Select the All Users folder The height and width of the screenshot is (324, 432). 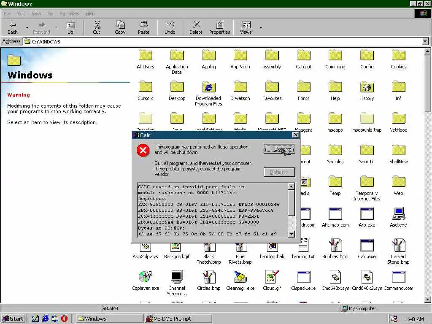(x=146, y=59)
